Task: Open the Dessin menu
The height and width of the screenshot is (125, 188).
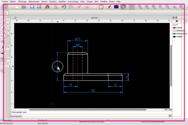Action: [44, 2]
